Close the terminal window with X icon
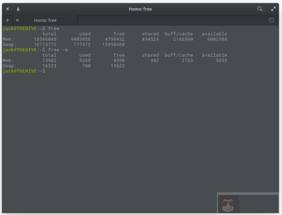 [x=7, y=9]
